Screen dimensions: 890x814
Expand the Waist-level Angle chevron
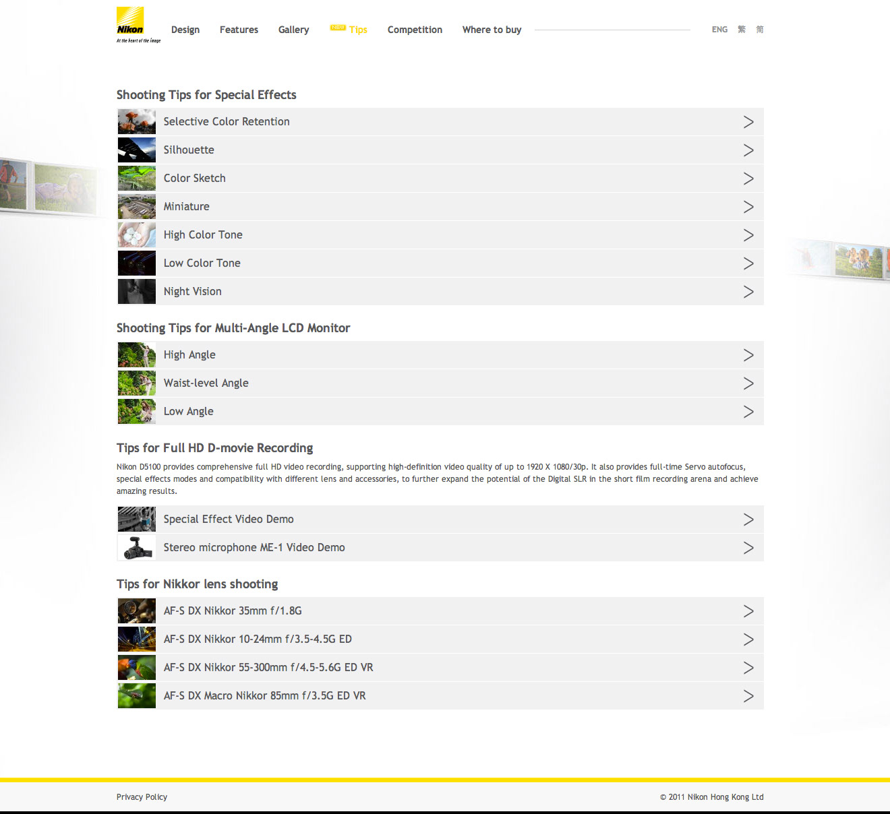748,383
